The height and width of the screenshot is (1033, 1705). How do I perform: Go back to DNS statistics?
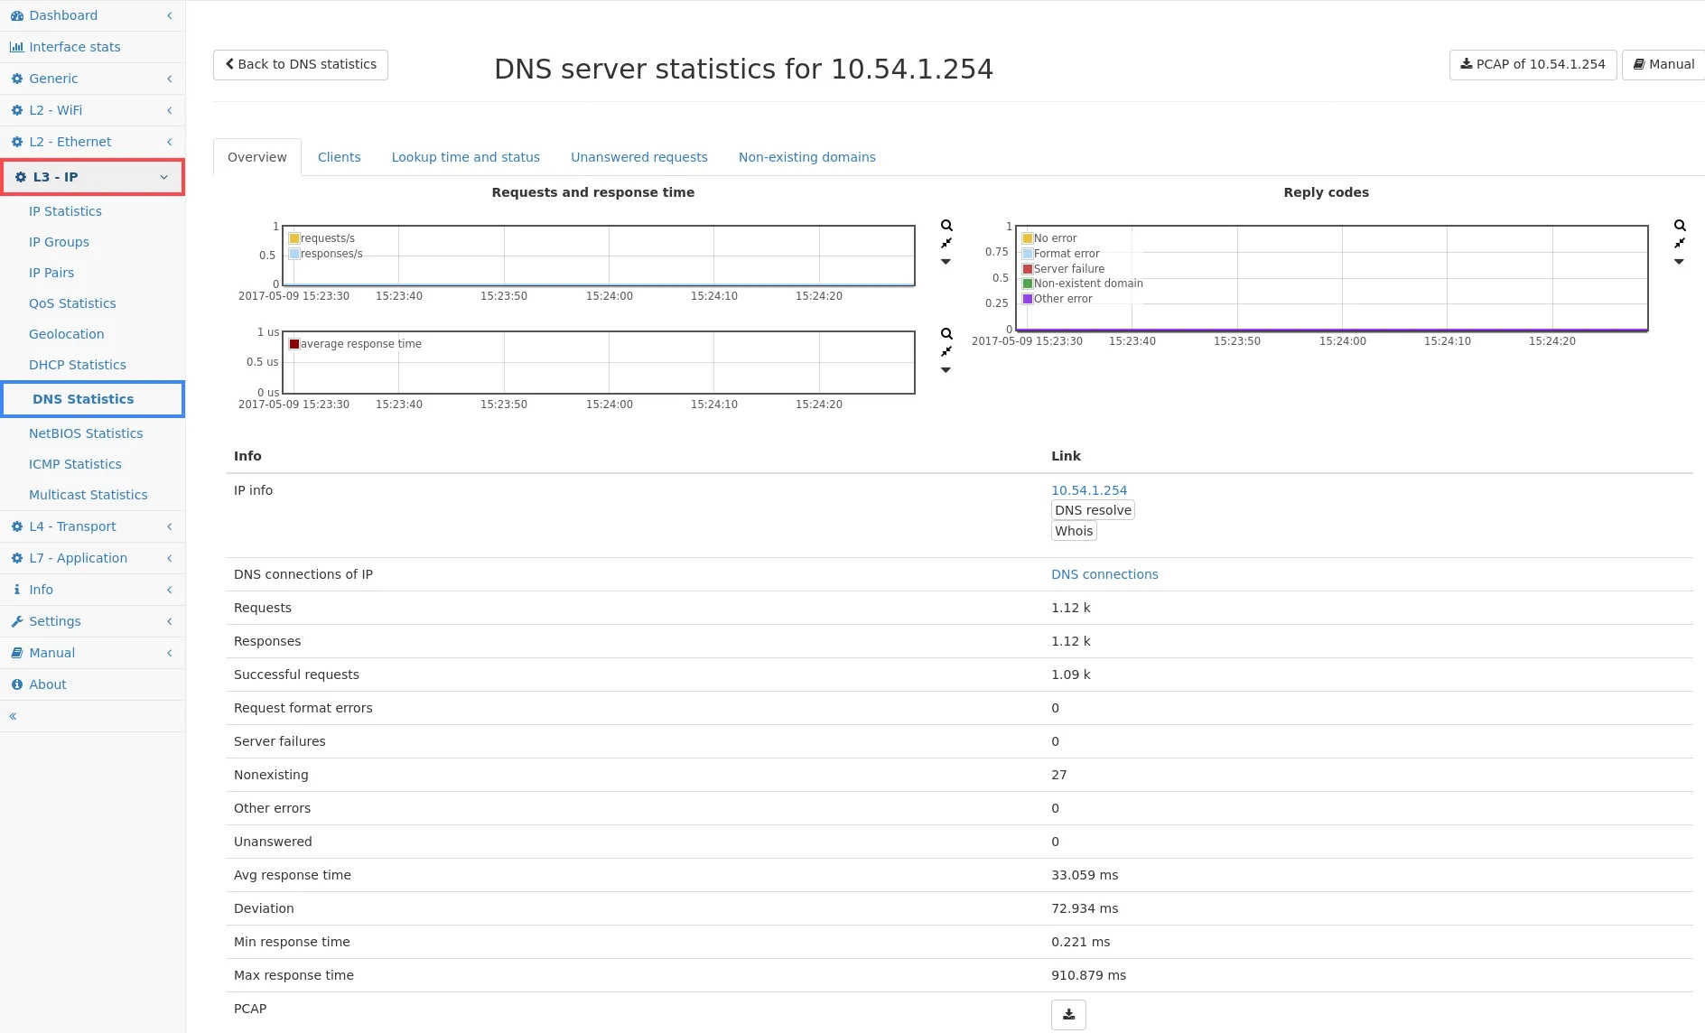coord(301,65)
